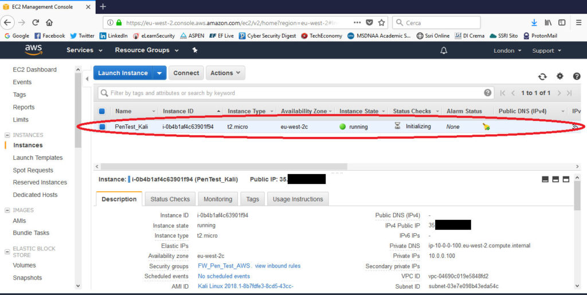
Task: Open the Firefox hamburger menu
Action: tap(579, 22)
